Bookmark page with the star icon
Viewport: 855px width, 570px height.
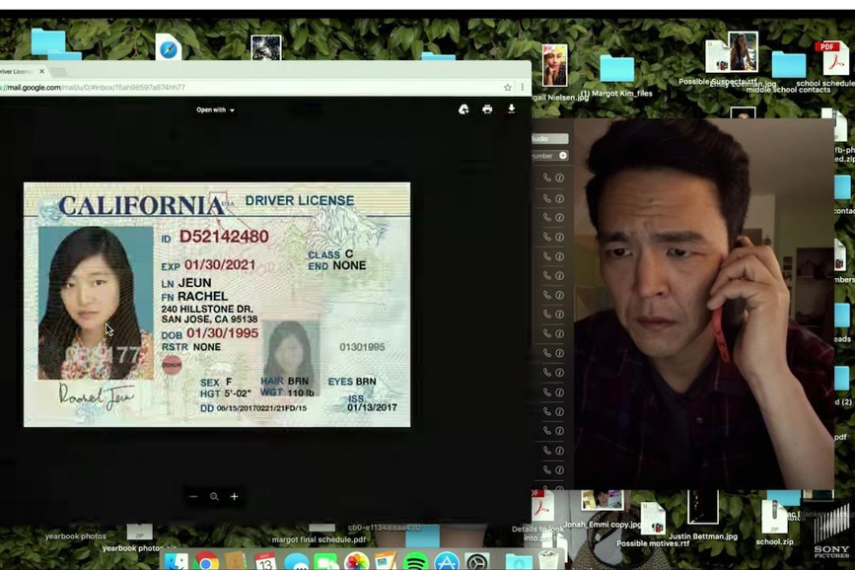(x=508, y=87)
